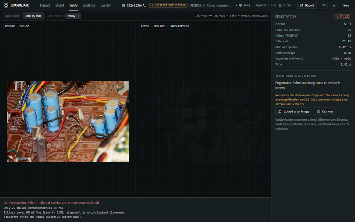Click the AFTER OBS-002 UNREGISTERED label

[165, 26]
